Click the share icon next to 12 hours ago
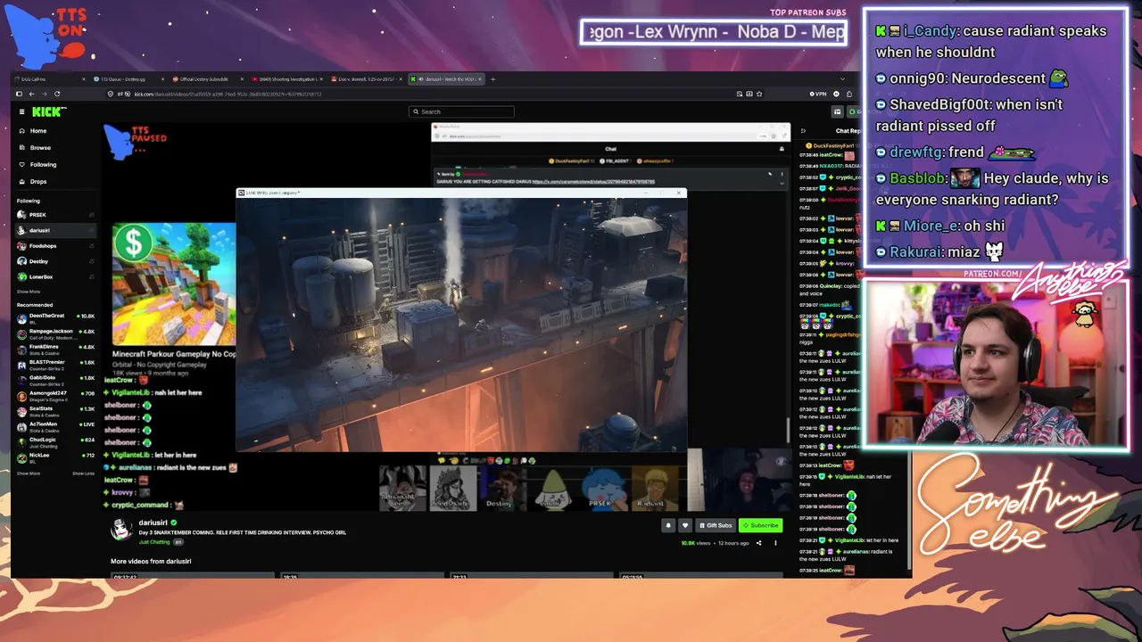Viewport: 1142px width, 642px height. click(759, 542)
